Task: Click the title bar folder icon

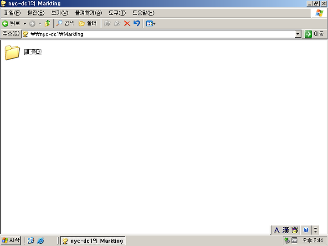Action: point(4,4)
